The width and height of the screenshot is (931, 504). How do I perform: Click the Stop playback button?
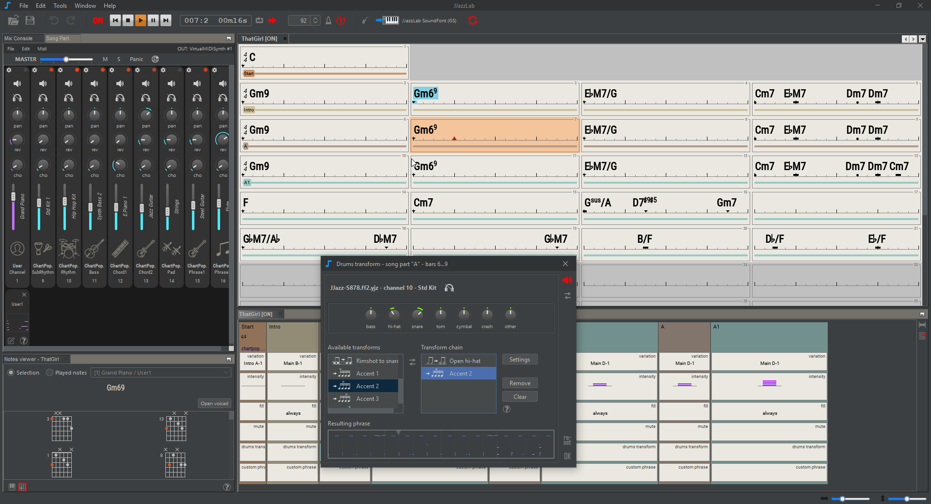(x=128, y=20)
